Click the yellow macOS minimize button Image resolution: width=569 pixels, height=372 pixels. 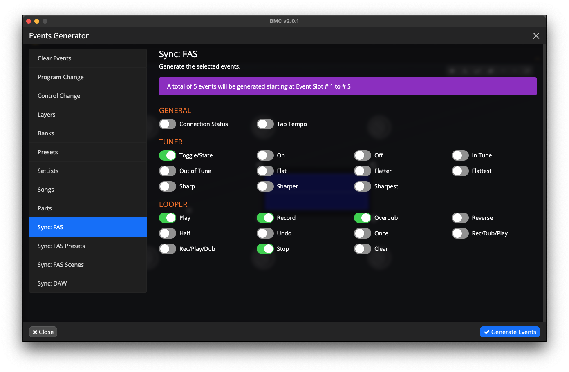[x=37, y=21]
